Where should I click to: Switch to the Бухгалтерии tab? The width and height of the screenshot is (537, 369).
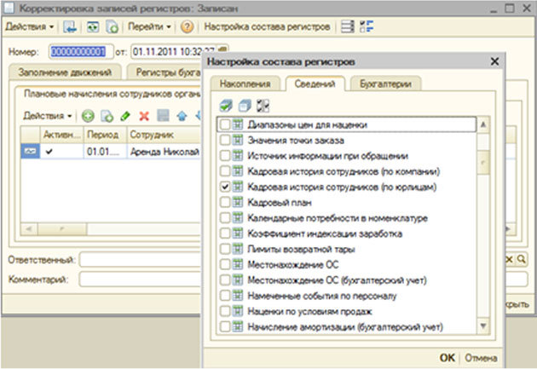coord(386,84)
